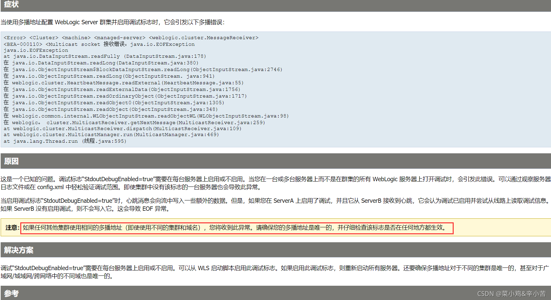Click the line mentioning config.xml

[x=132, y=187]
